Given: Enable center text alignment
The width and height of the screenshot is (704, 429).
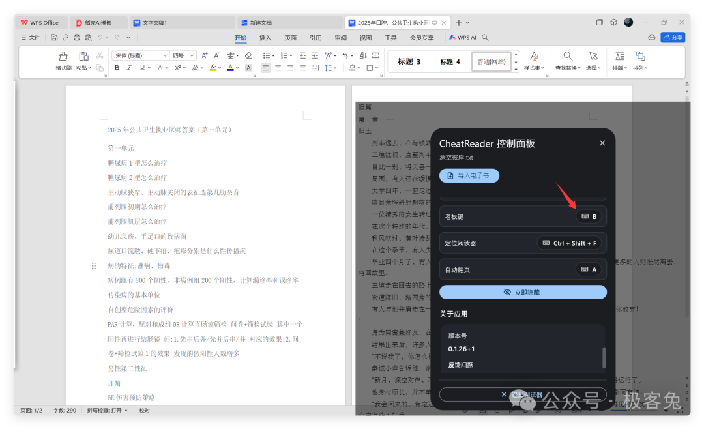Looking at the screenshot, I should point(278,68).
